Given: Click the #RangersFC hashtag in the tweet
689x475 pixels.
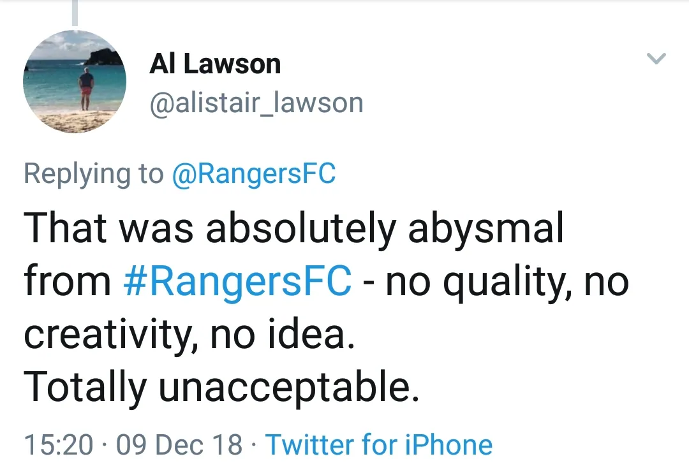Looking at the screenshot, I should (x=236, y=281).
